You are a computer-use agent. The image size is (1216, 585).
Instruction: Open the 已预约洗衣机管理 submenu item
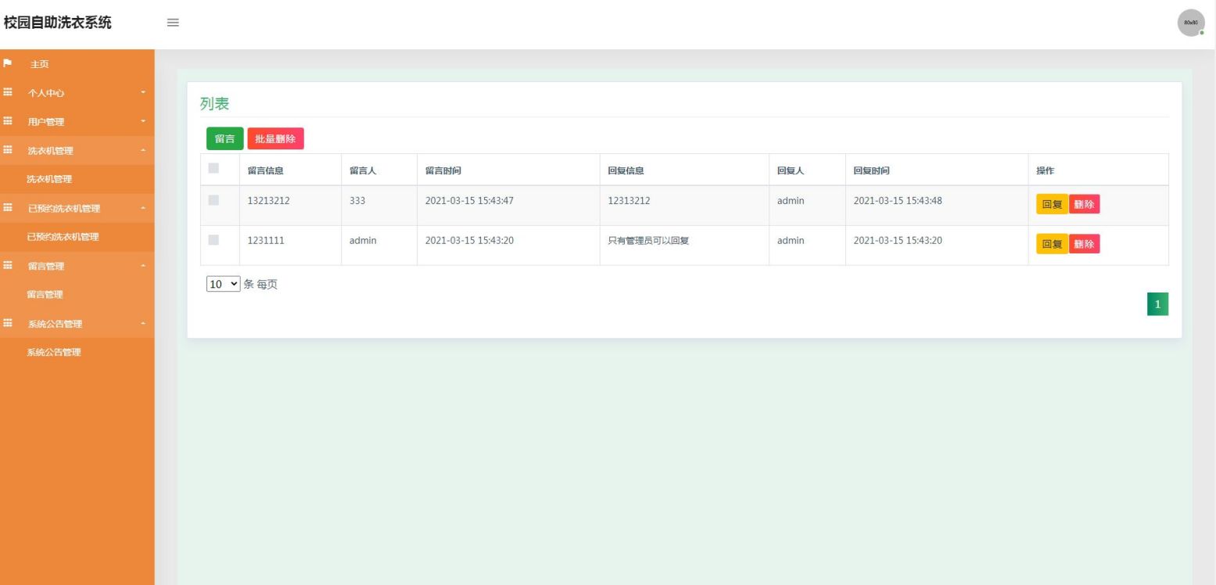pyautogui.click(x=63, y=237)
